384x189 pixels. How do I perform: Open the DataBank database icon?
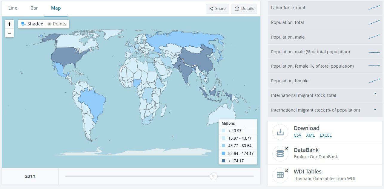(x=280, y=154)
